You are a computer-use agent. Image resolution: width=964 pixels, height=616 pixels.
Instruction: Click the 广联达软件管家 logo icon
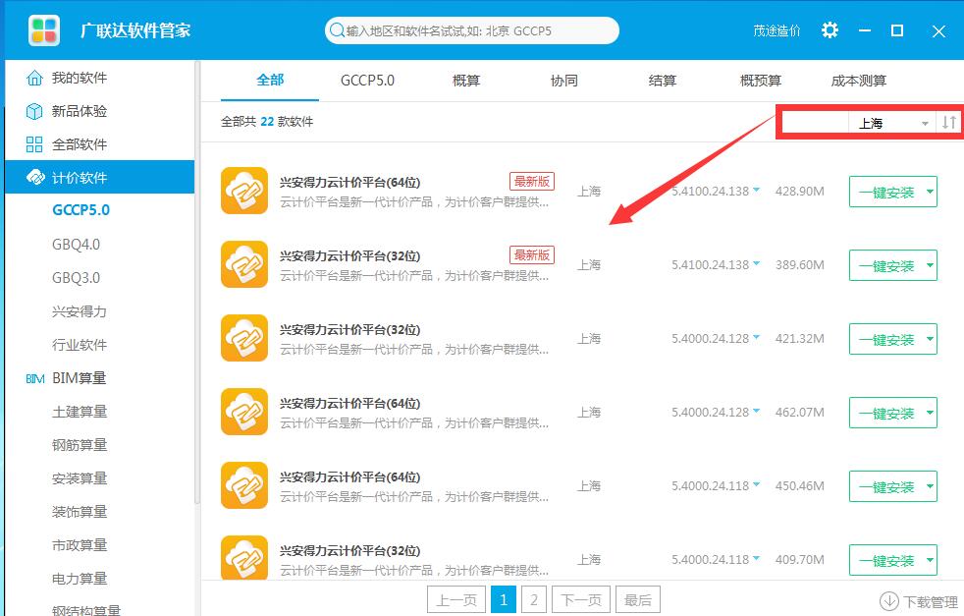43,30
